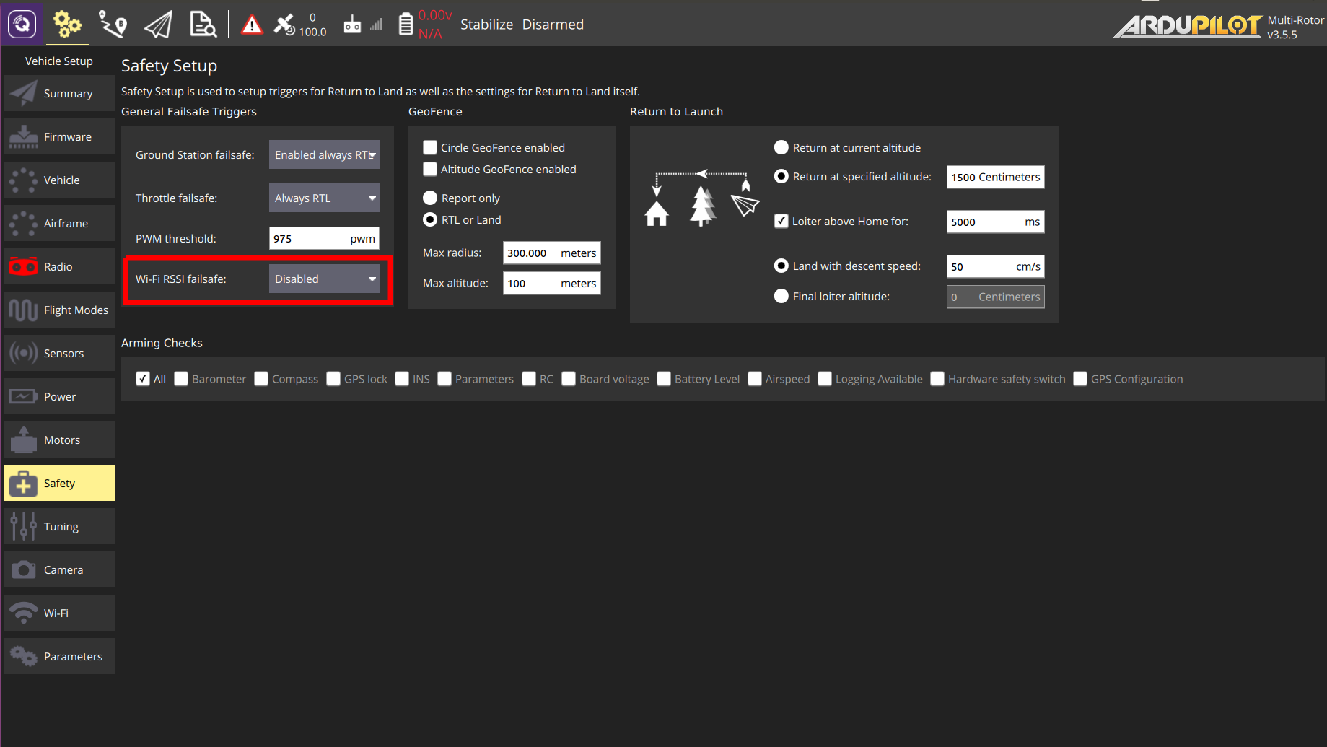This screenshot has width=1327, height=747.
Task: Open the Parameters setup page
Action: 59,656
